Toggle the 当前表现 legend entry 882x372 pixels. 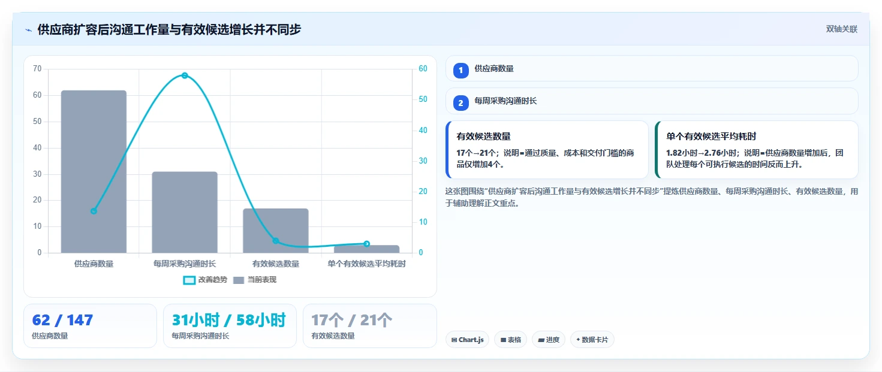pyautogui.click(x=254, y=280)
